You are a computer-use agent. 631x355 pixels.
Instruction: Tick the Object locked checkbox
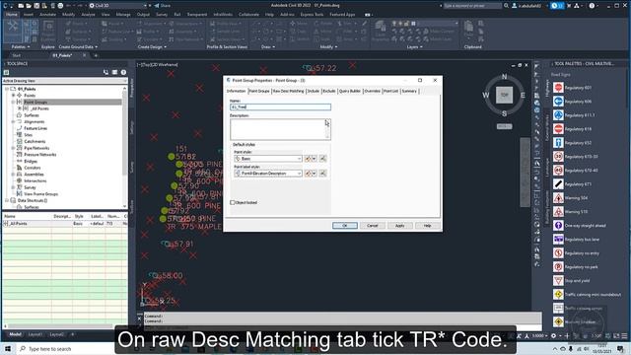tap(233, 202)
